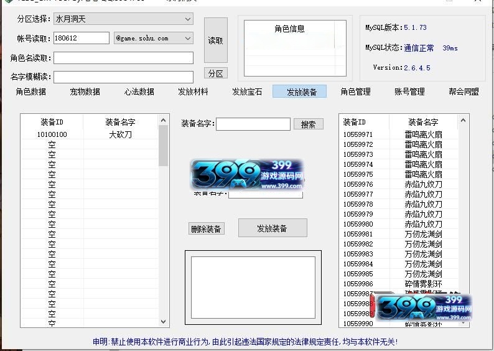Select row 10559982 万仞龙渊剑
This screenshot has width=494, height=351.
(x=399, y=244)
